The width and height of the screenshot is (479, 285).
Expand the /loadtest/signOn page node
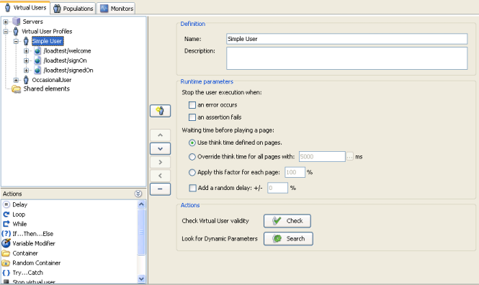coord(26,60)
